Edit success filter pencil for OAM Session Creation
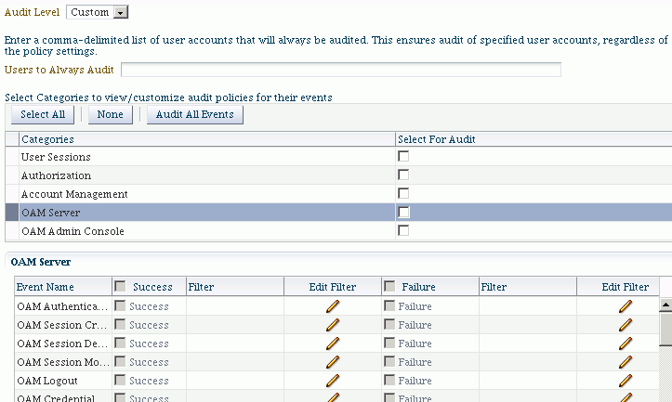The image size is (672, 402). tap(333, 325)
